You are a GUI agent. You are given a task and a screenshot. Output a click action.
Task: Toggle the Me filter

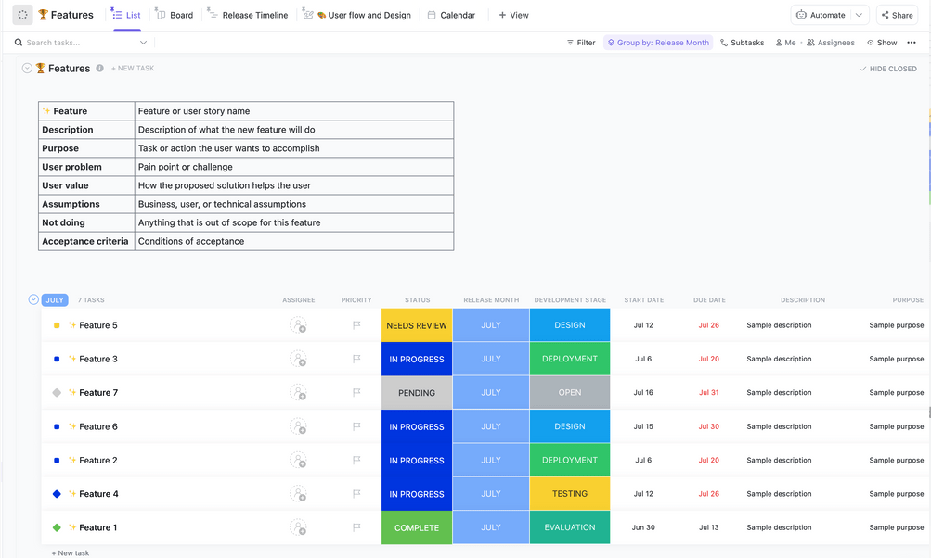point(784,43)
